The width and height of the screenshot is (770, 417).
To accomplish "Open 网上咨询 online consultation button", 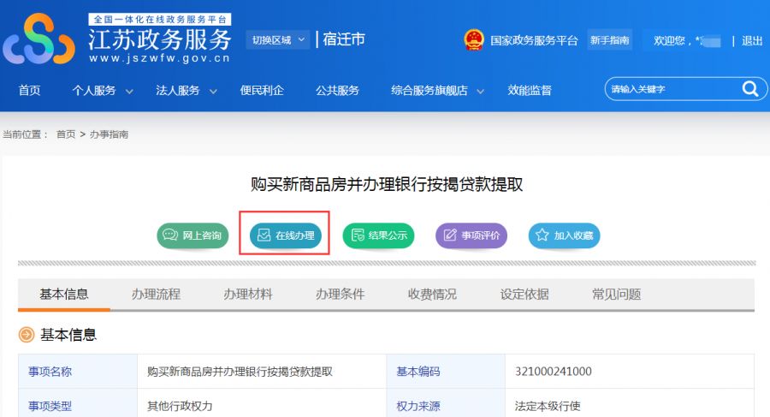I will 192,235.
